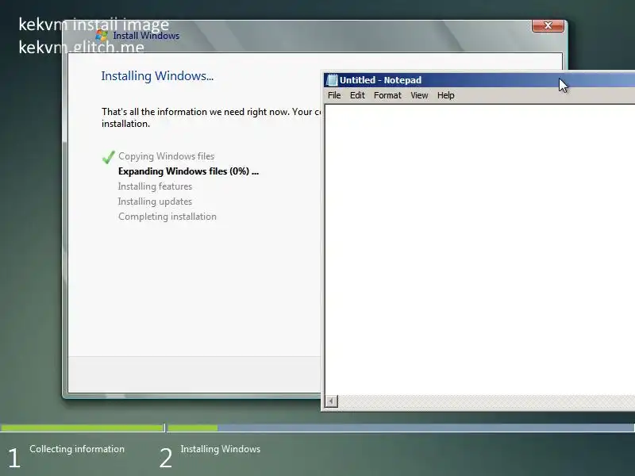
Task: Click the 'Installing Windows' stage label at bottom
Action: (221, 449)
